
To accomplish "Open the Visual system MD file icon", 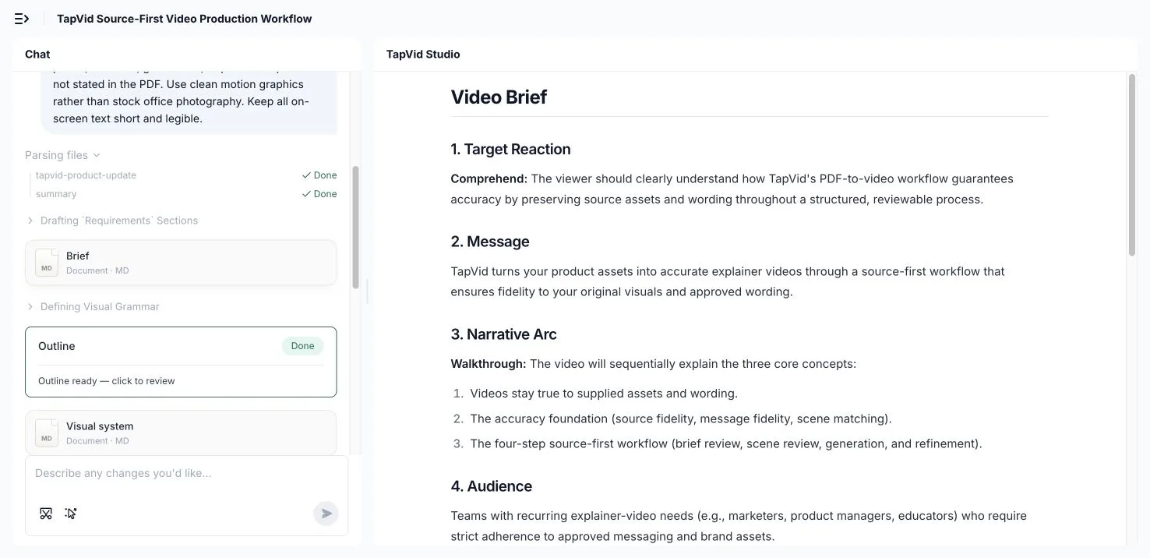I will coord(47,433).
